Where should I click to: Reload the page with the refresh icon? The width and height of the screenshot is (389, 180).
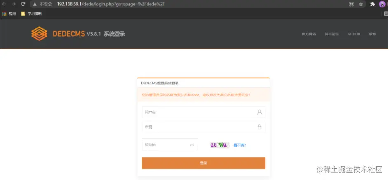23,4
